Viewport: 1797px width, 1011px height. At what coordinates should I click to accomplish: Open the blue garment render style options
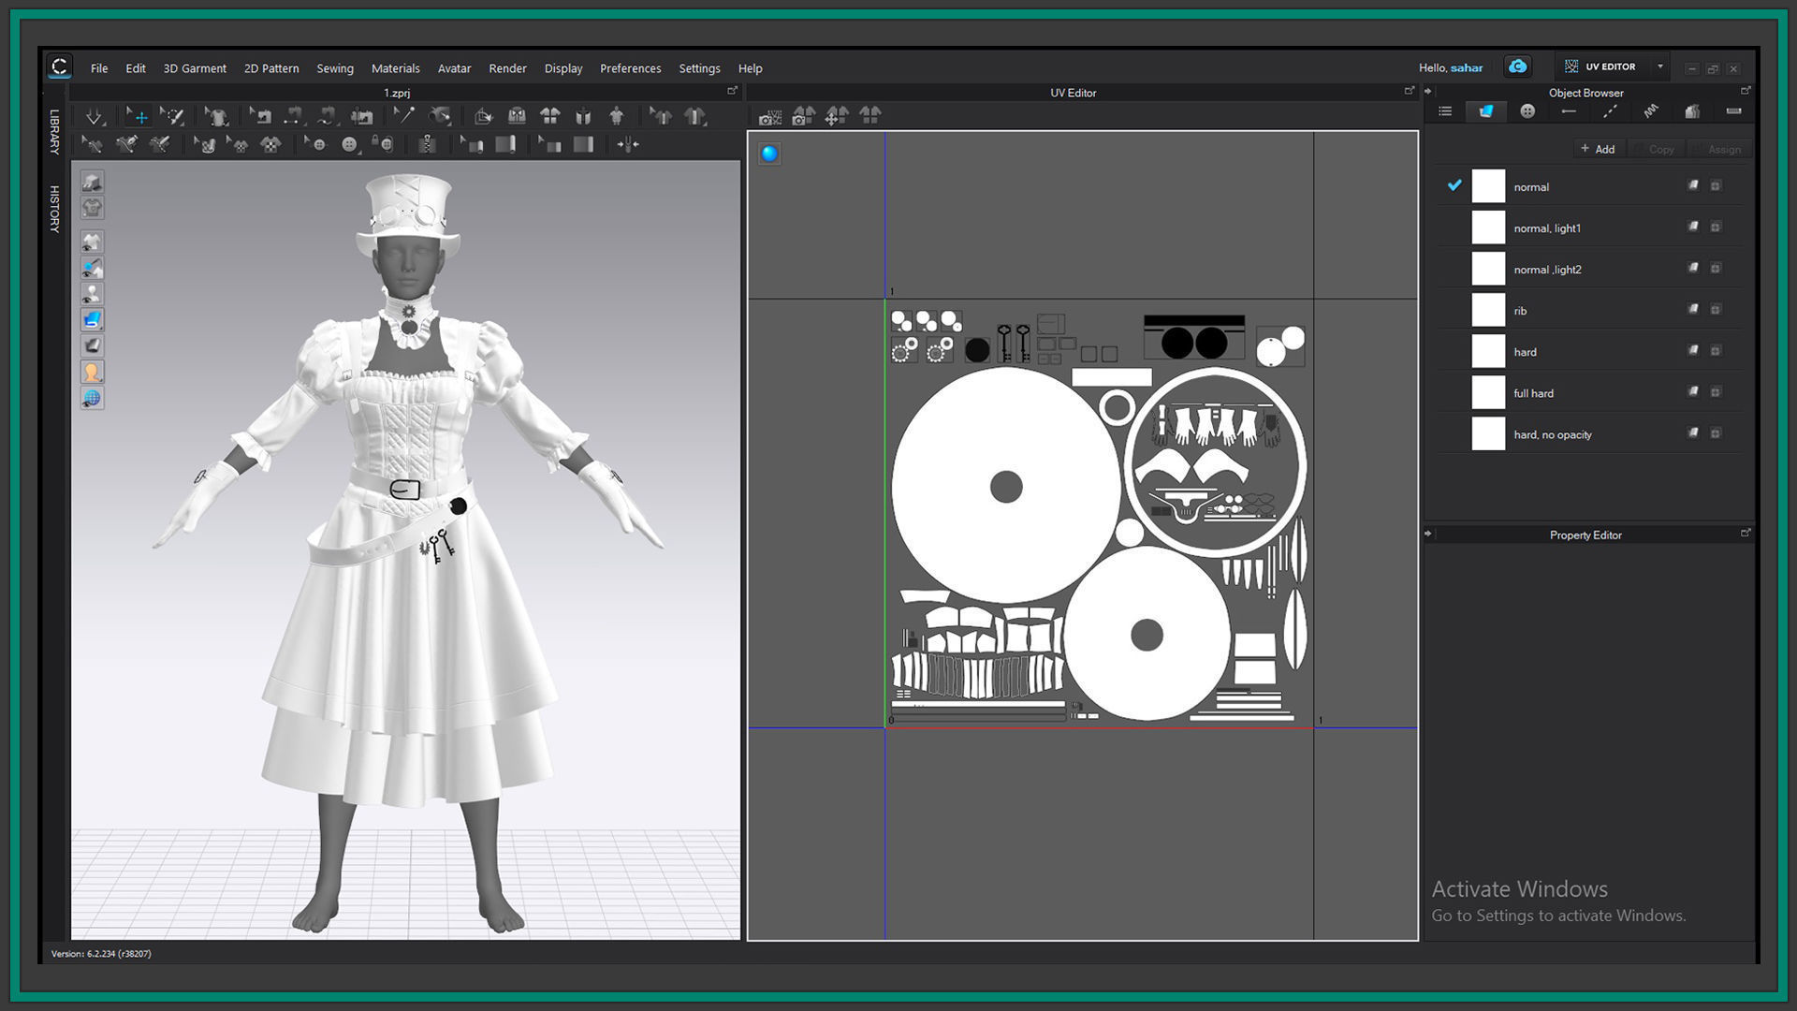[x=92, y=319]
